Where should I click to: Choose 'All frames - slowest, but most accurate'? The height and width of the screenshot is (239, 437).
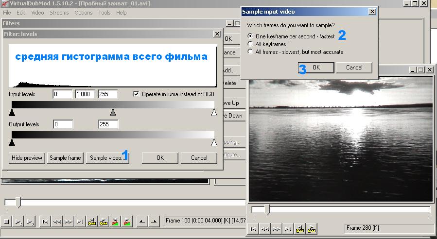tap(250, 51)
